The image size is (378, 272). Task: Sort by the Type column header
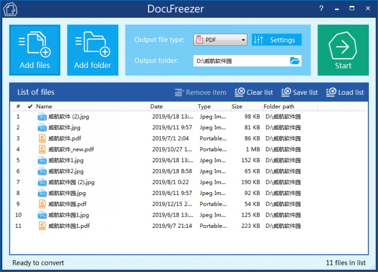tap(214, 106)
